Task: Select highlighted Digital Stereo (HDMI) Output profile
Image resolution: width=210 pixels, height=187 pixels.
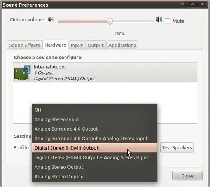Action: point(94,148)
